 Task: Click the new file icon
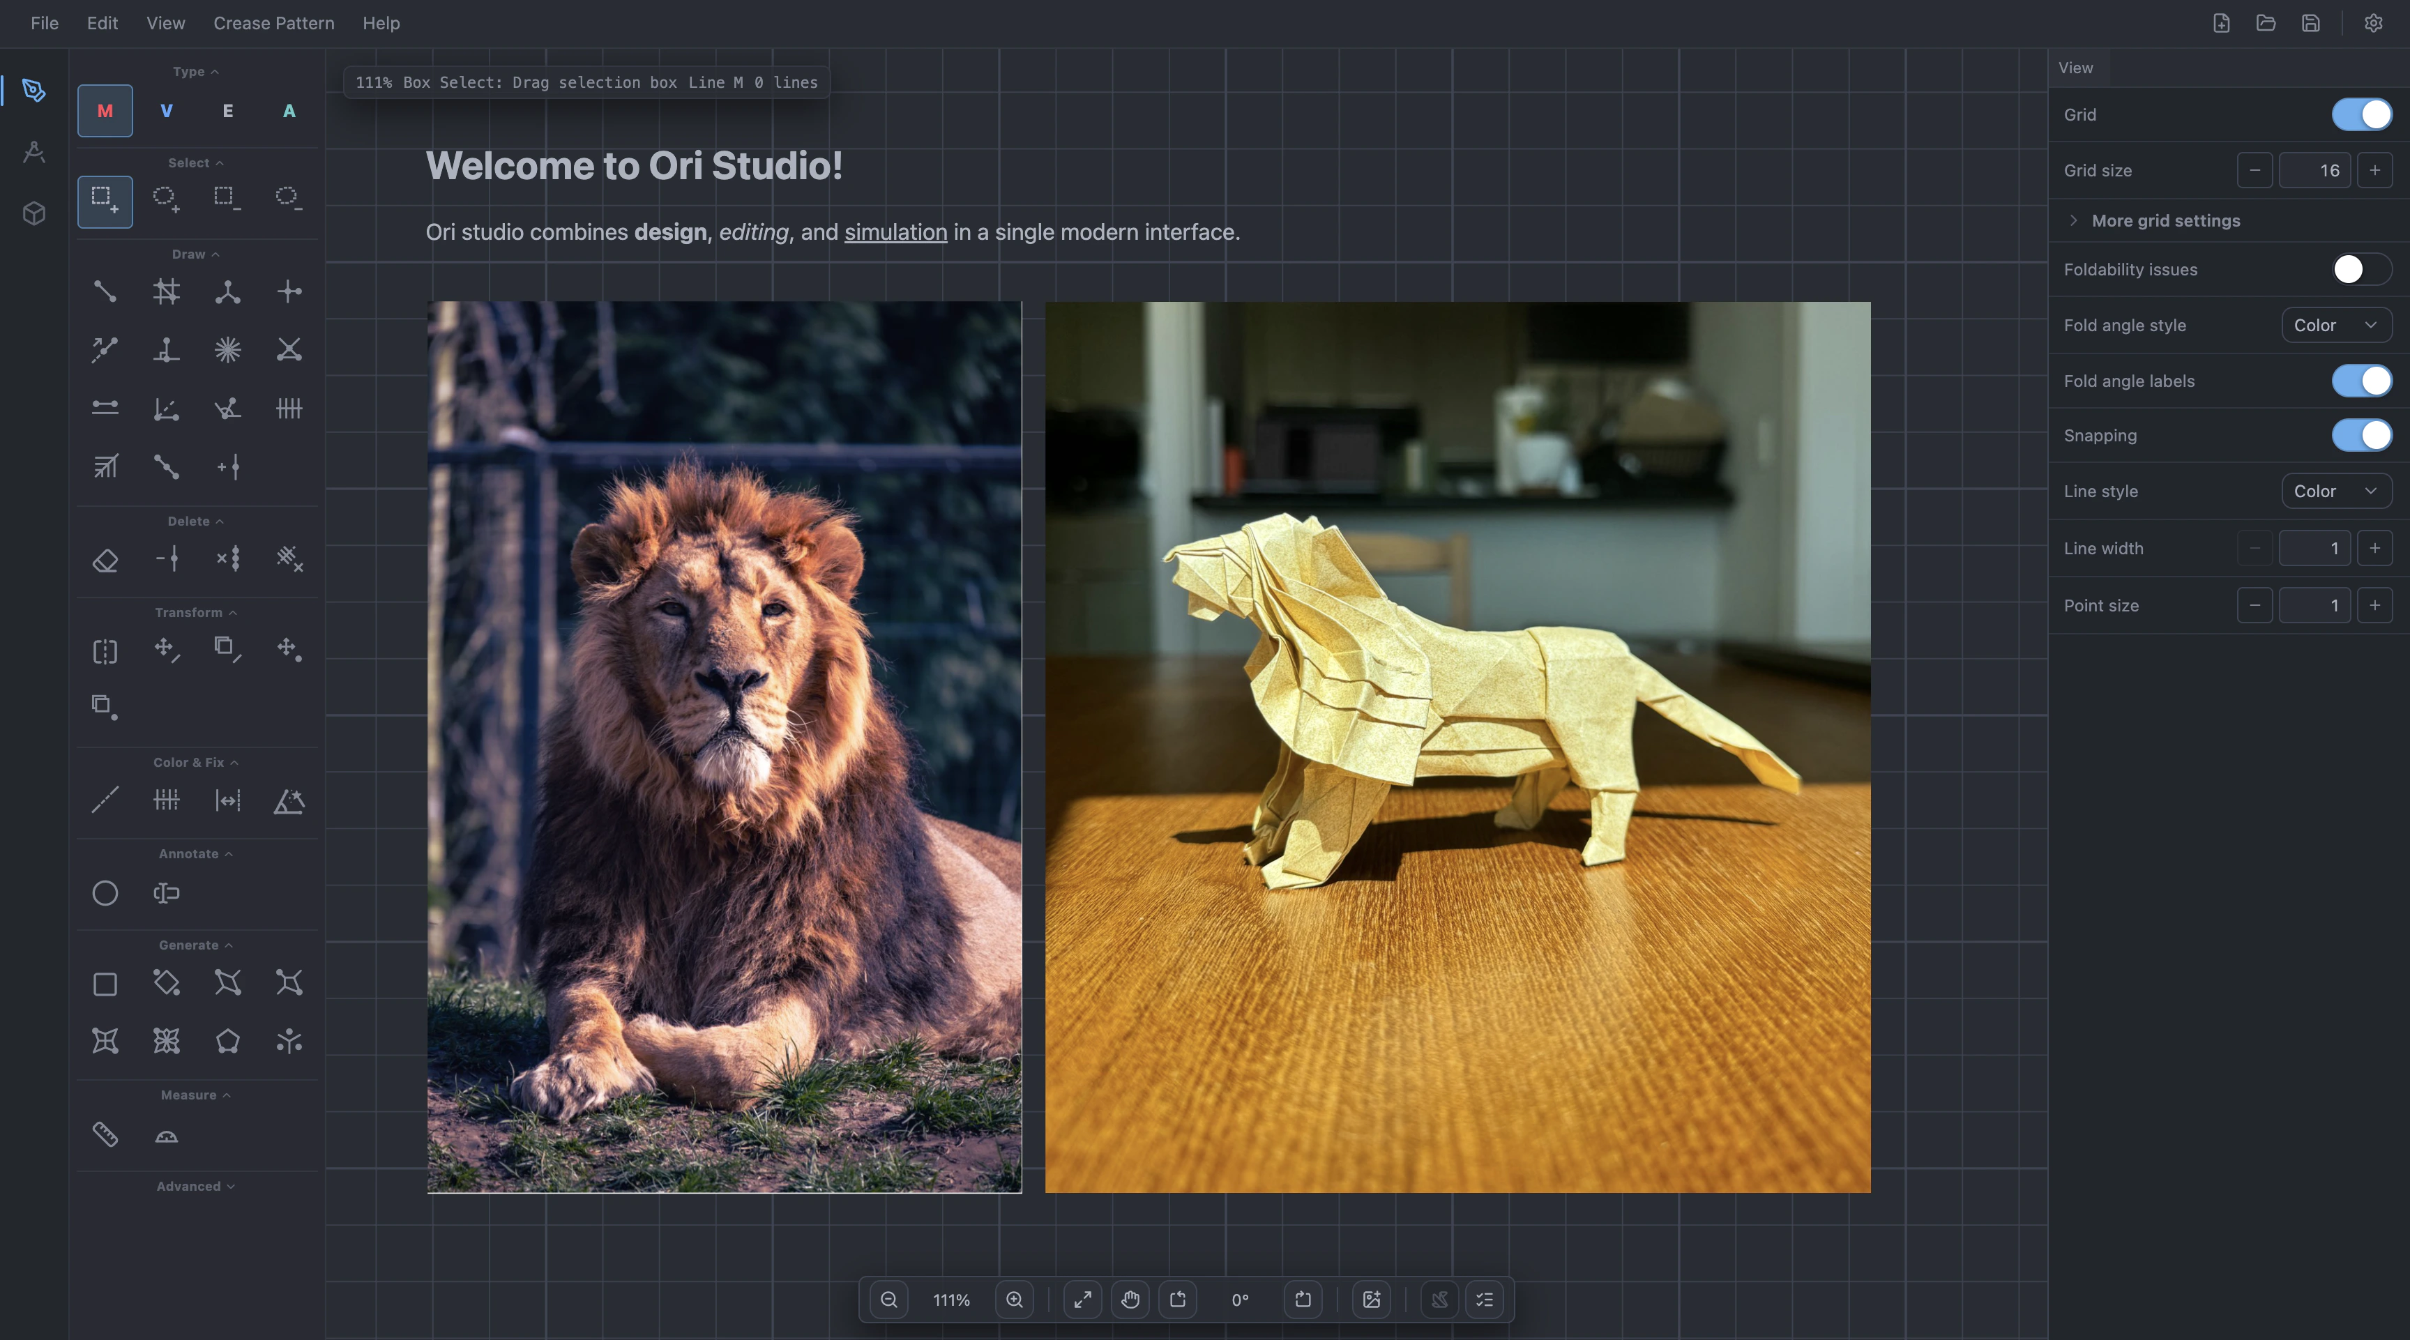[2222, 24]
